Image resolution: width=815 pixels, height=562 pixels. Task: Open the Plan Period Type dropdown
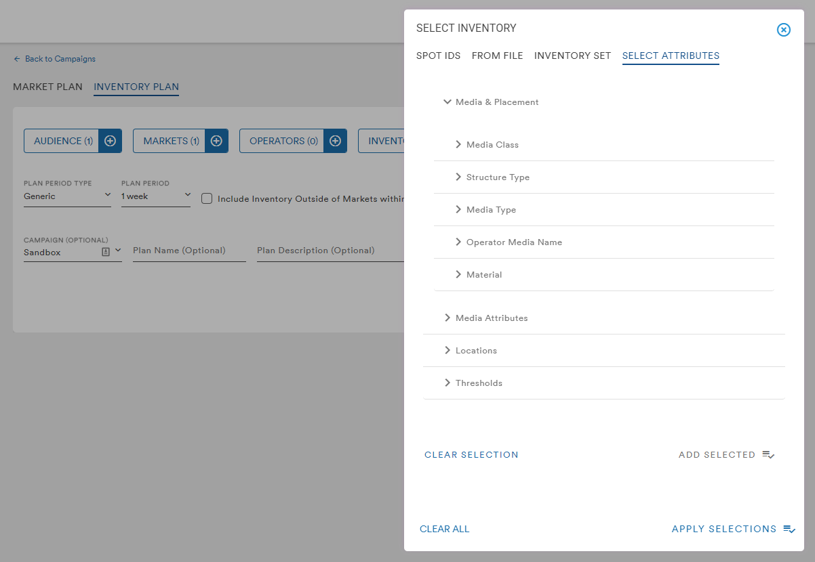tap(67, 196)
